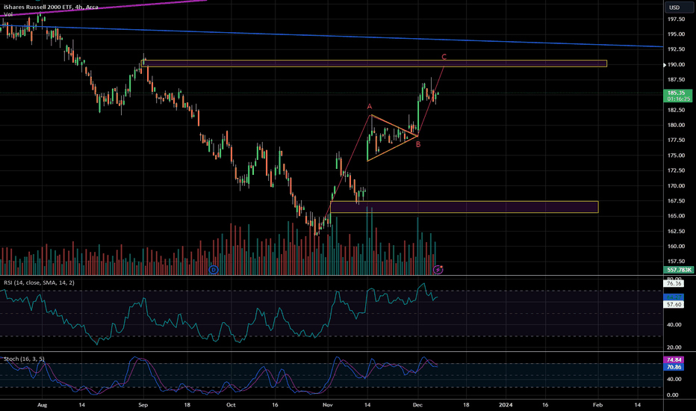The width and height of the screenshot is (696, 411).
Task: Click the Dec label on time axis
Action: (x=417, y=405)
